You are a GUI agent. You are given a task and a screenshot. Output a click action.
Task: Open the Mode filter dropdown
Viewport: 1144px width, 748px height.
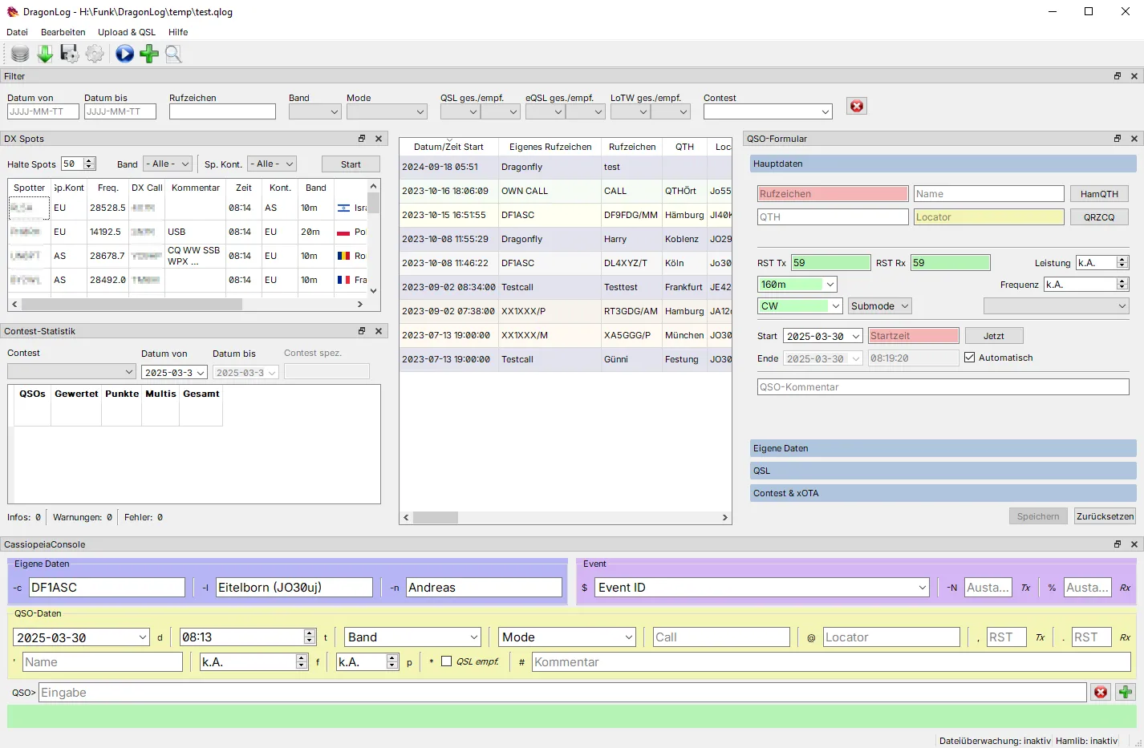pos(387,112)
